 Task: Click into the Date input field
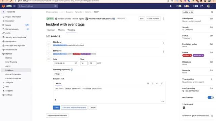[x=65, y=63]
